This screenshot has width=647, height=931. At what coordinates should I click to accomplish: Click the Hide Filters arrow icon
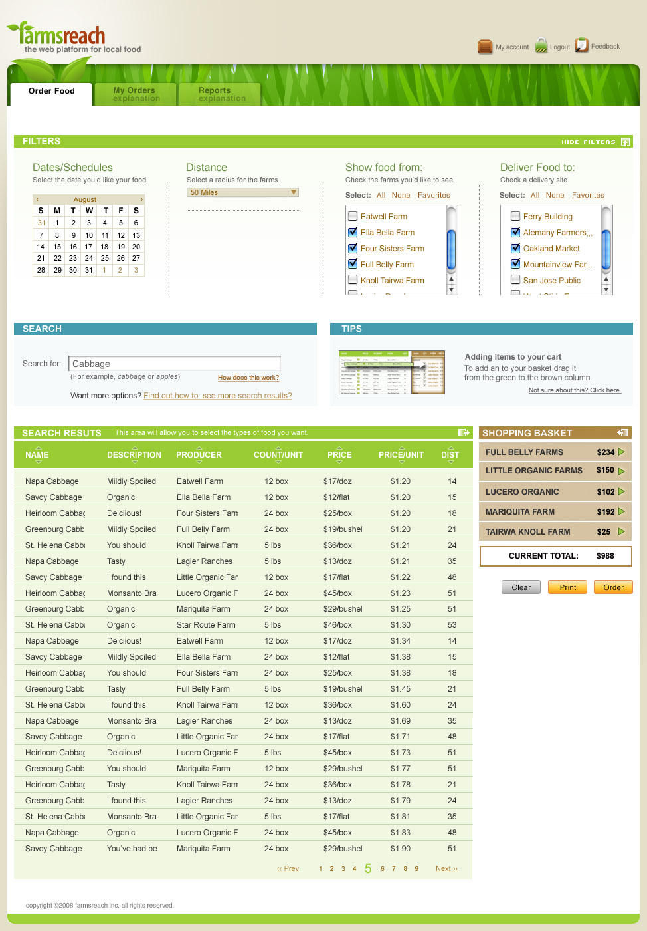tap(625, 142)
